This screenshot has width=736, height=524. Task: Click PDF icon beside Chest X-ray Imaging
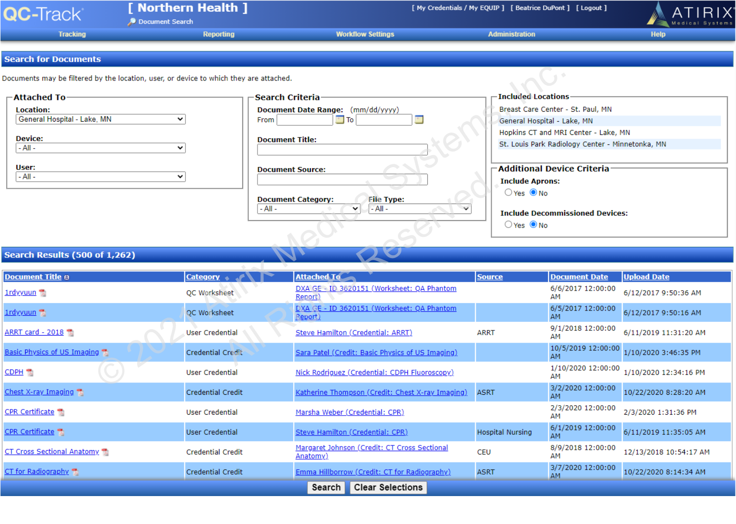pyautogui.click(x=80, y=392)
